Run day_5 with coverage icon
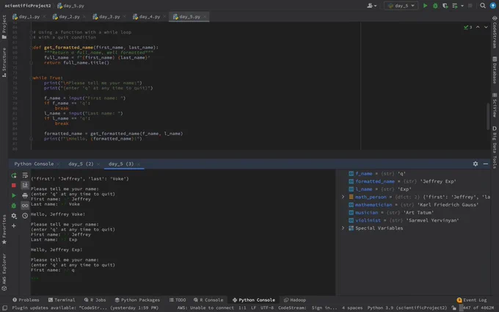 coord(445,6)
